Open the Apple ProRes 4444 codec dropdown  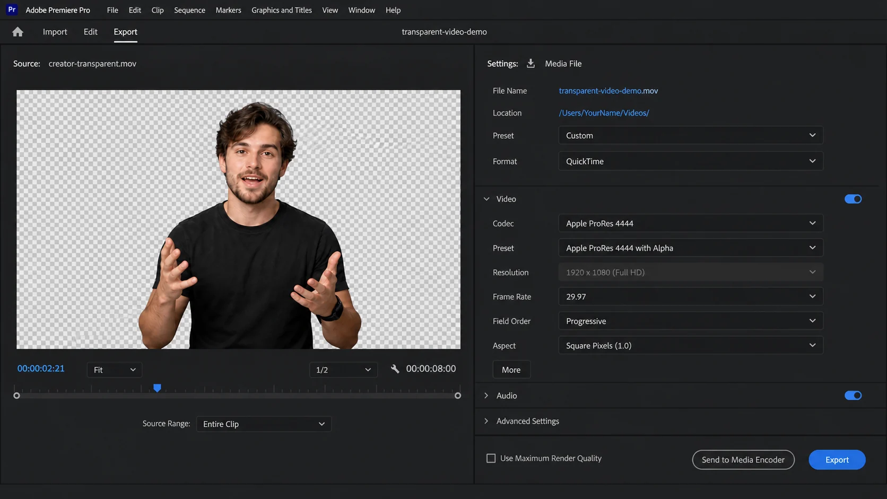pos(691,223)
